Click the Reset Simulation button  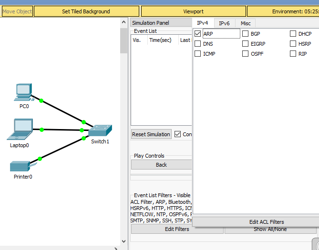point(151,134)
